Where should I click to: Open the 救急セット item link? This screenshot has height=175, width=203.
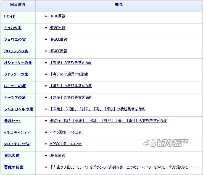tap(12, 121)
